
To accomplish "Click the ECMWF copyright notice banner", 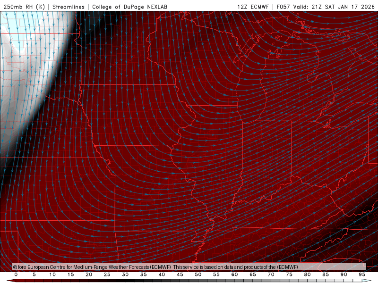I will pyautogui.click(x=189, y=267).
